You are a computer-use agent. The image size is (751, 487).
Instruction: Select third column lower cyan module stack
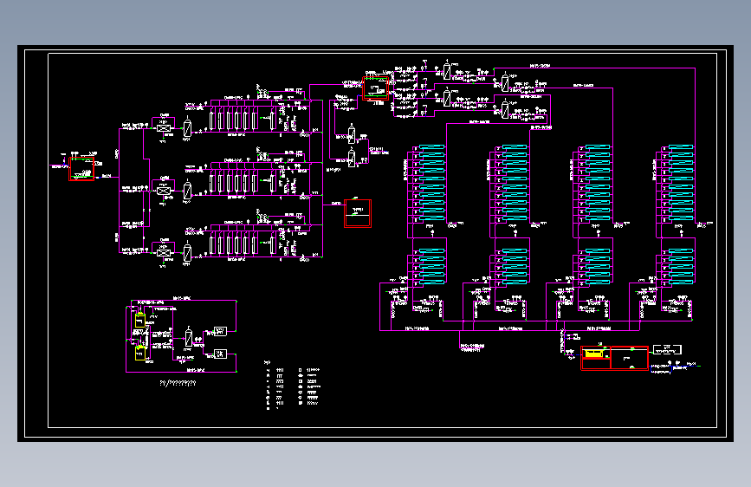(598, 267)
